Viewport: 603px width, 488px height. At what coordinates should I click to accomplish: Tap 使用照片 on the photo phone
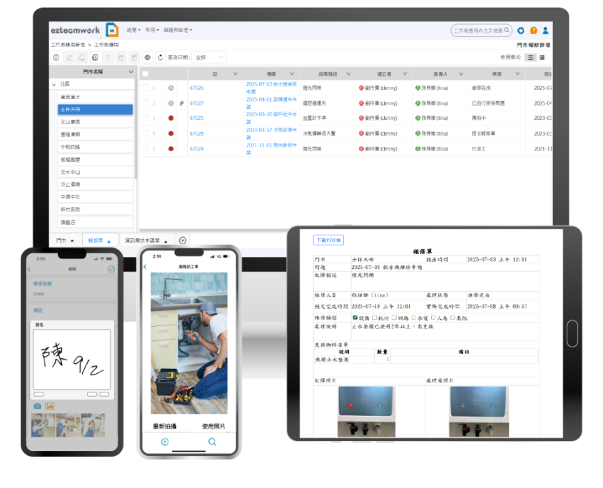[213, 426]
